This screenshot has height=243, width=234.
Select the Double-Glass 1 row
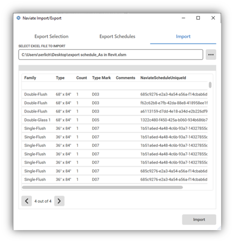click(x=115, y=120)
